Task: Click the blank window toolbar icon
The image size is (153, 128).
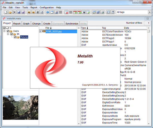Action: 52,12
